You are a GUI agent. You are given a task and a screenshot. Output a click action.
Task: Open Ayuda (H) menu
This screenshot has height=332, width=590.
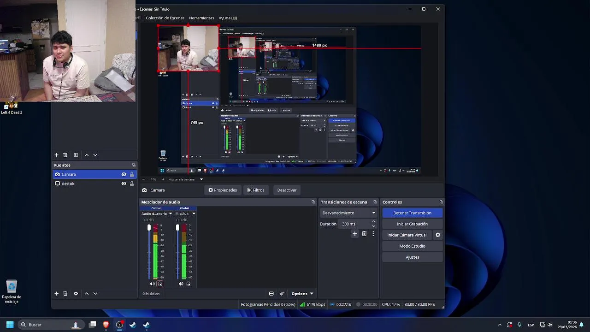coord(228,18)
